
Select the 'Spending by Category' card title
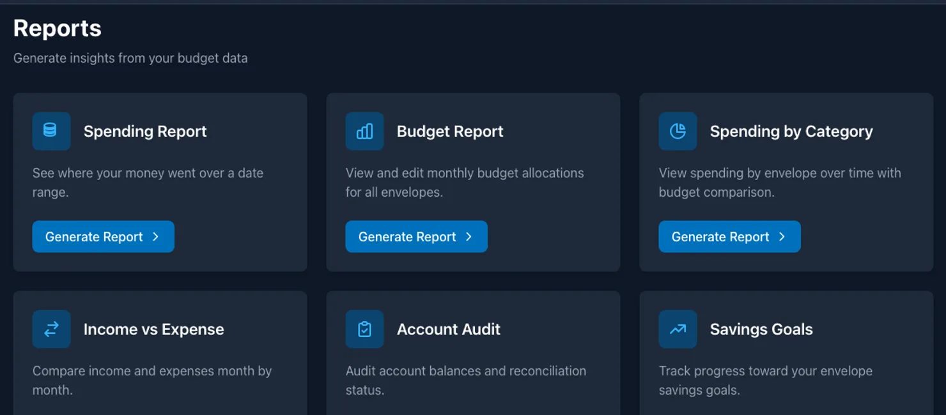pos(791,132)
